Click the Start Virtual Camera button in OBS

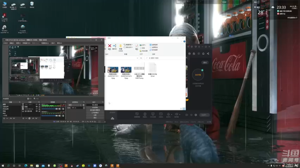(x=95, y=110)
